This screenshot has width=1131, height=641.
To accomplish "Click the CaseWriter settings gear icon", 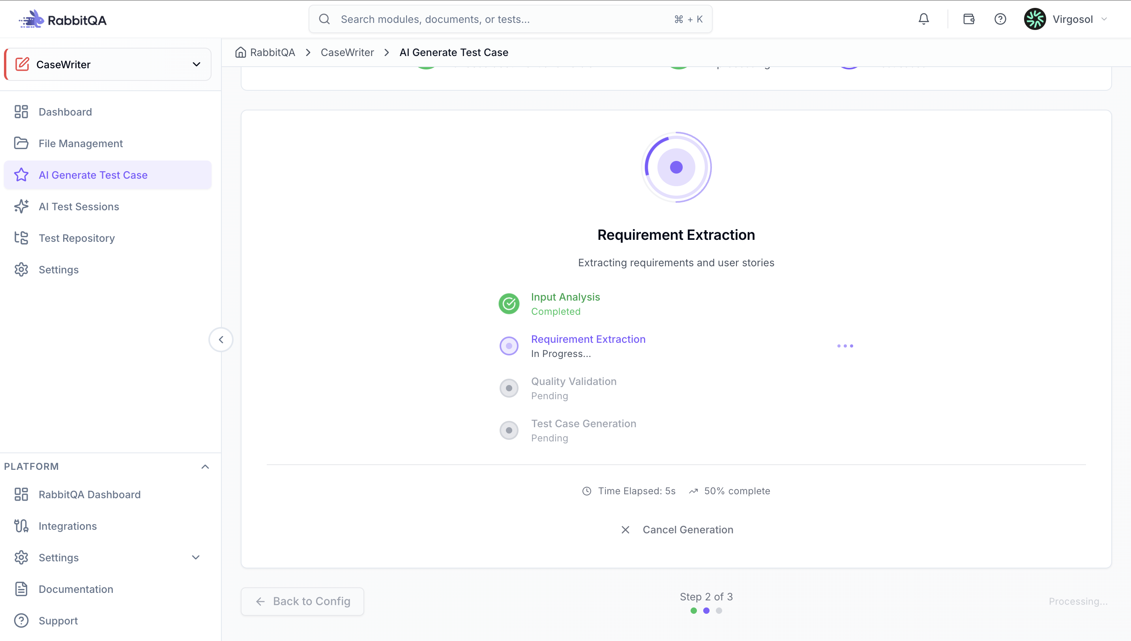I will point(21,270).
